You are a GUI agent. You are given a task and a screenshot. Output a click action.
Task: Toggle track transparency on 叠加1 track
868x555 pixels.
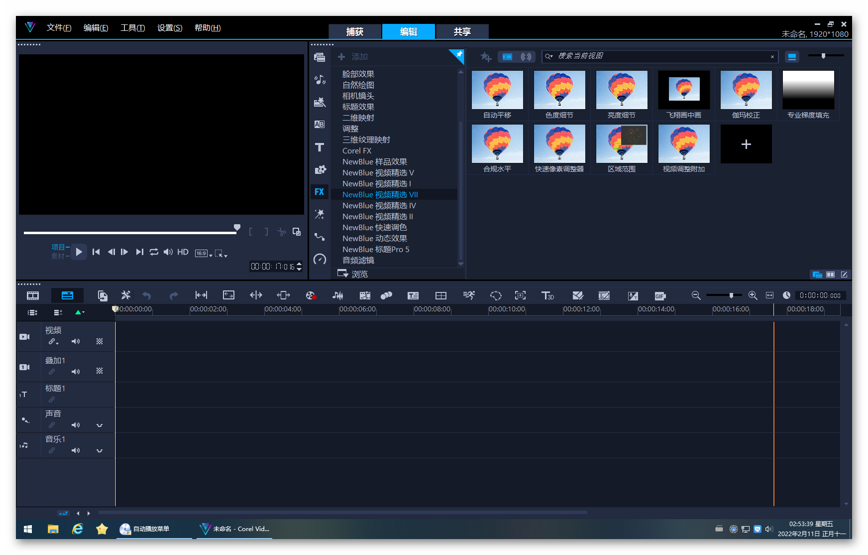point(100,371)
